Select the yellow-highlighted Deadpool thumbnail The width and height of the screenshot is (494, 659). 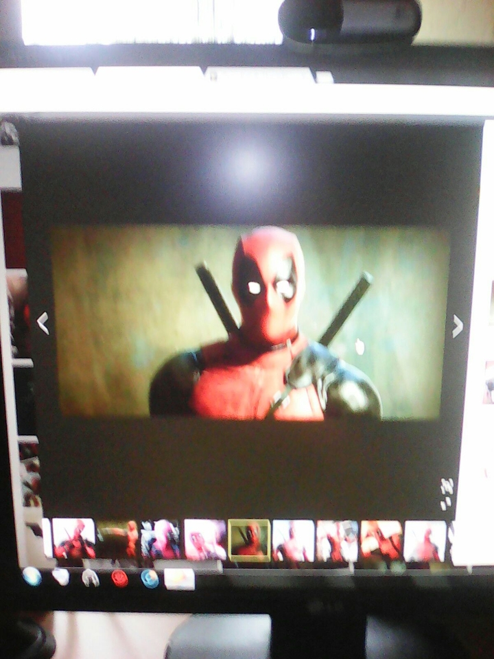[249, 540]
